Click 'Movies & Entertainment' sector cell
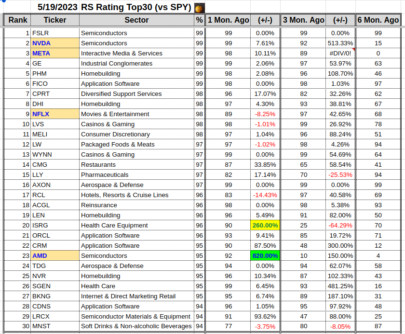This screenshot has width=405, height=334. coord(136,114)
